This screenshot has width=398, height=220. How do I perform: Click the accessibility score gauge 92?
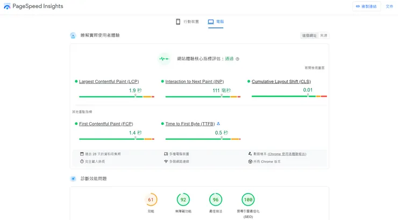tap(183, 200)
